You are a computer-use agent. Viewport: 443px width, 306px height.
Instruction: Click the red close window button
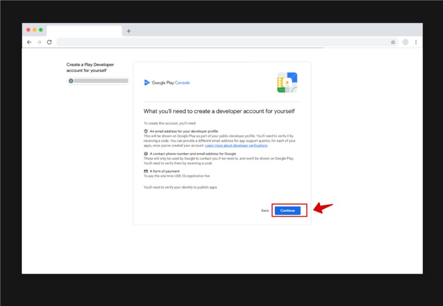click(x=28, y=30)
